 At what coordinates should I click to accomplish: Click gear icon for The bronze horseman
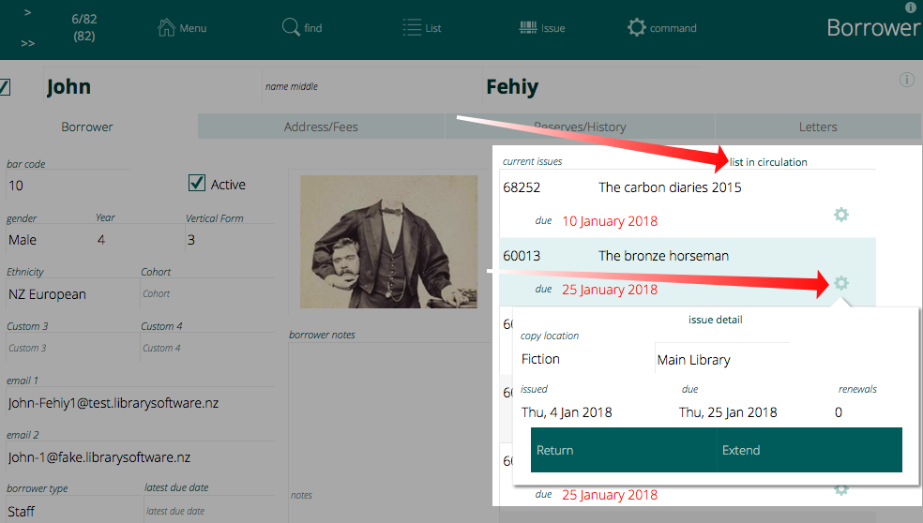click(841, 282)
